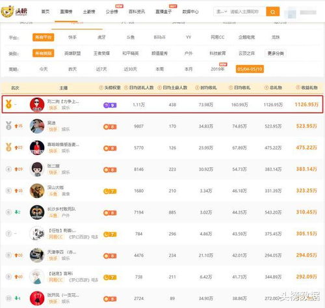Open the 头榜 logo homepage

tap(14, 12)
